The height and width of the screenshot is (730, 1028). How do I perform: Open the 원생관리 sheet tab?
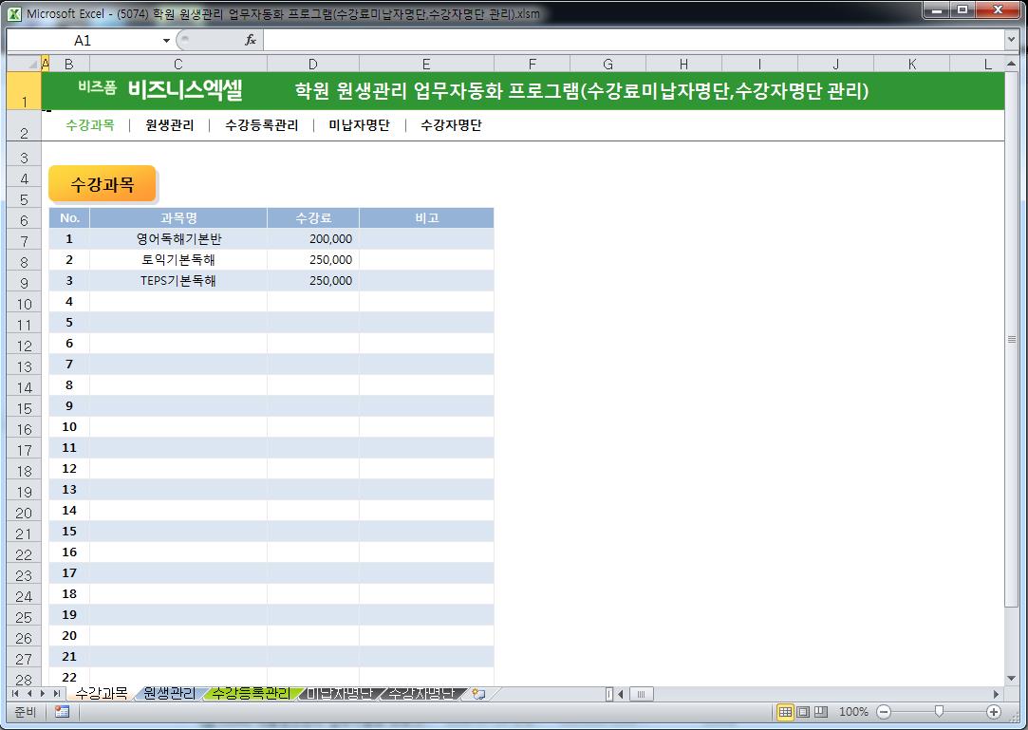pos(169,694)
